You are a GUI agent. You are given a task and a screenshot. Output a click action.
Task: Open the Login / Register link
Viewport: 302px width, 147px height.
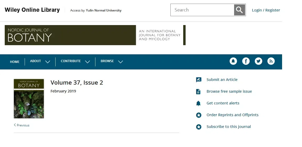point(266,10)
